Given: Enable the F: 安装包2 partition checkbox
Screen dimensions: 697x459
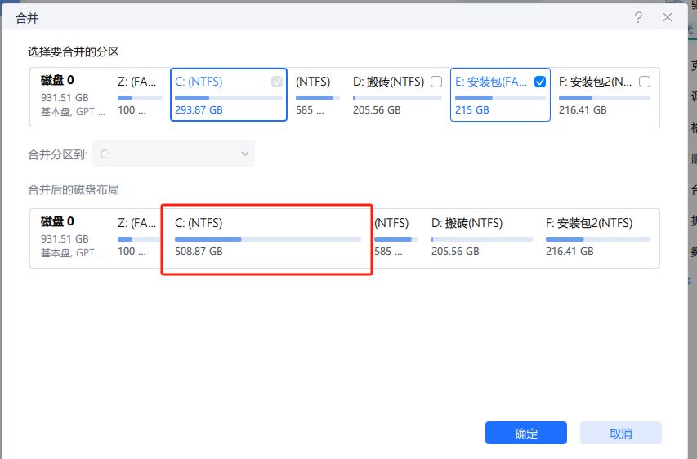Looking at the screenshot, I should (x=644, y=82).
